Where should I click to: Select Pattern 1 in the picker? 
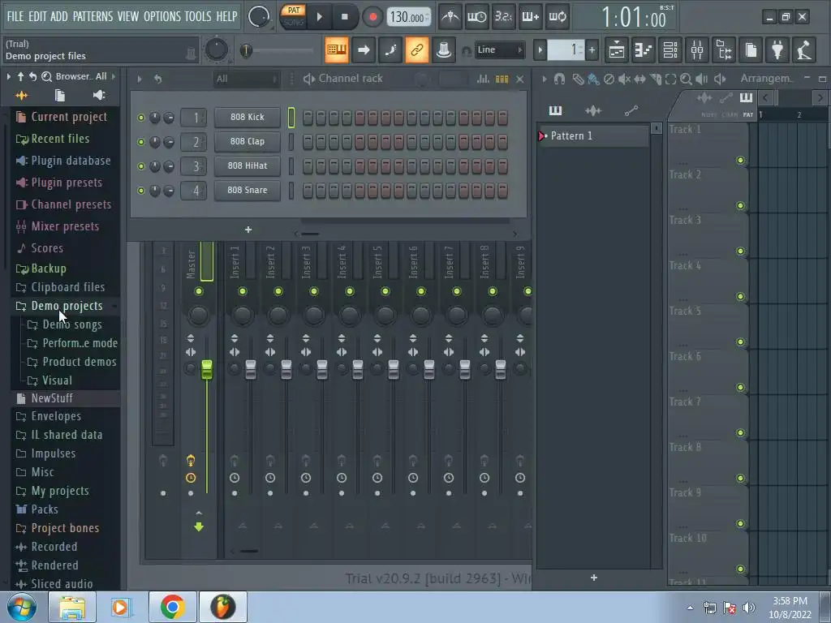pyautogui.click(x=592, y=136)
